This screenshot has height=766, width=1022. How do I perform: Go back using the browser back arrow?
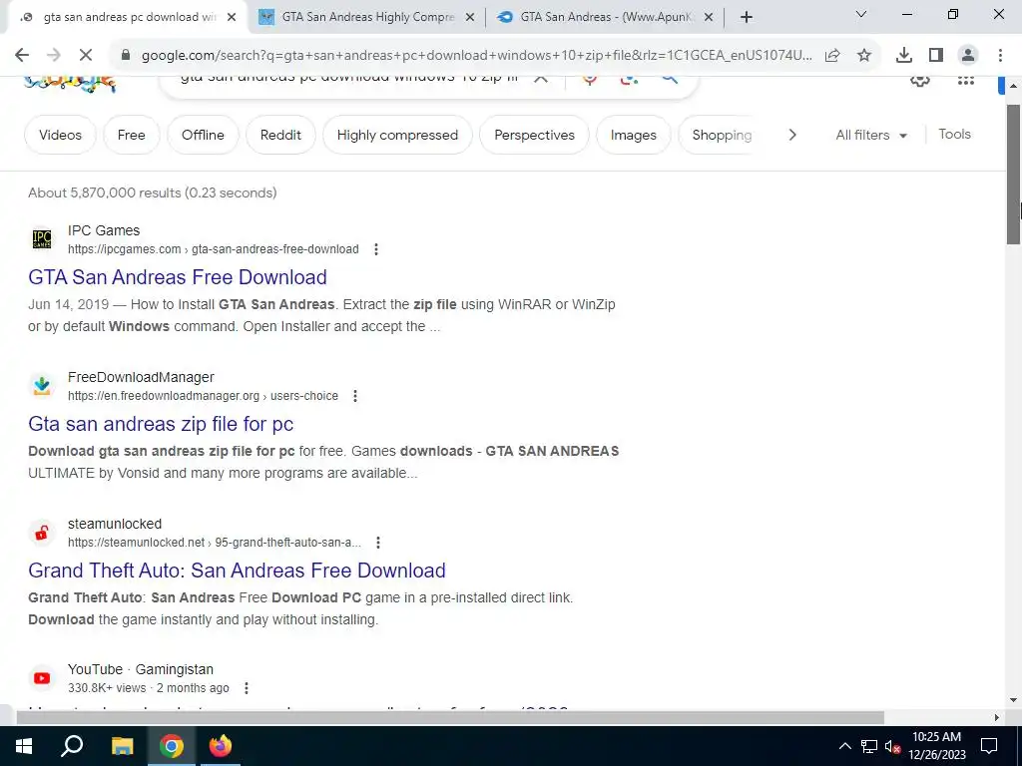click(x=22, y=56)
